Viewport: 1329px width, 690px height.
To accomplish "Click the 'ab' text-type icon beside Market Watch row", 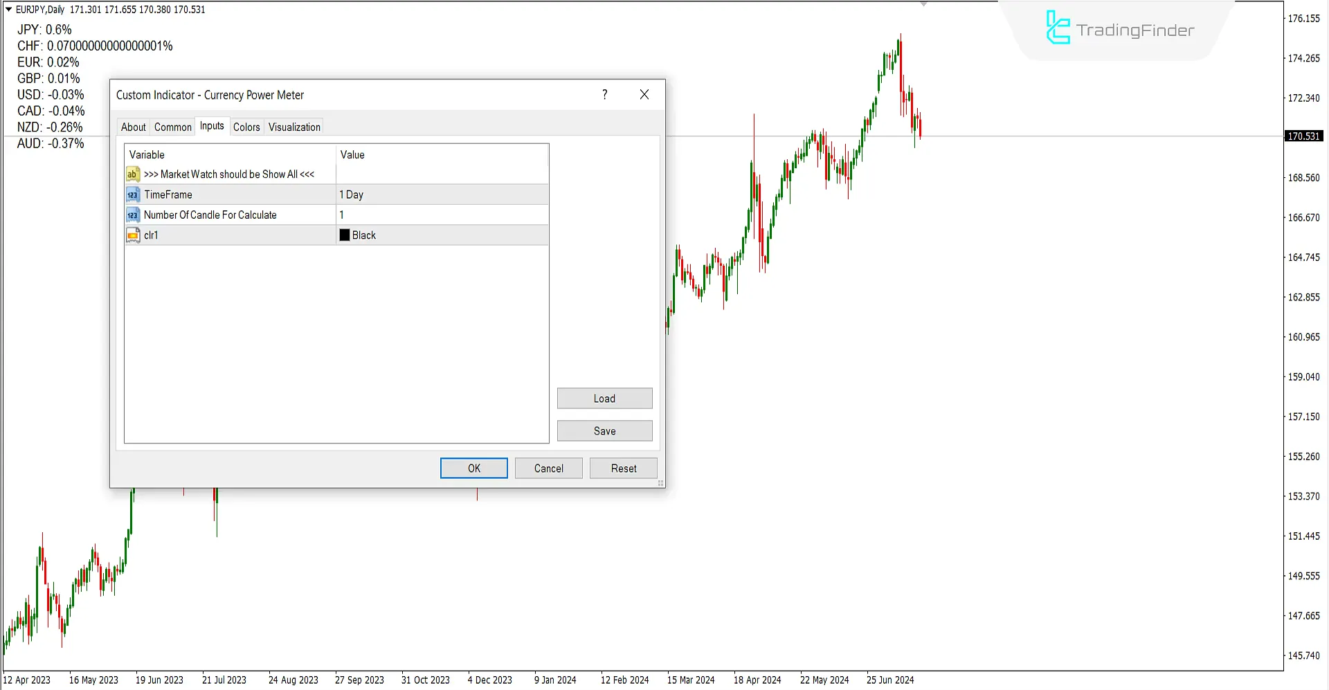I will (133, 174).
